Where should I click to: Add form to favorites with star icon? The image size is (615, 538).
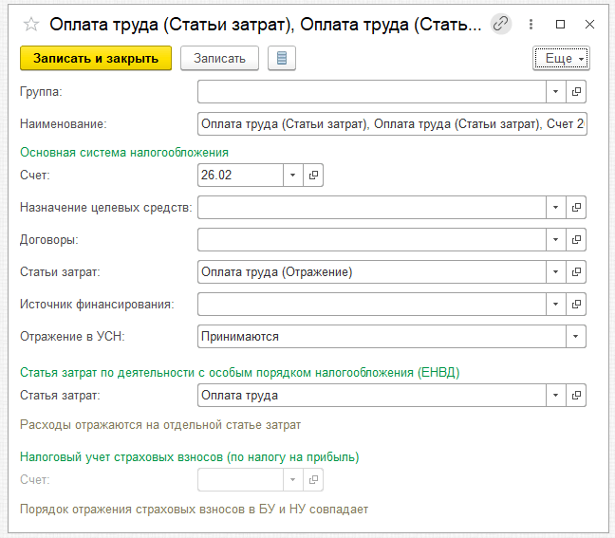31,25
